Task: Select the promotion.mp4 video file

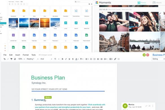Action: pos(13,35)
